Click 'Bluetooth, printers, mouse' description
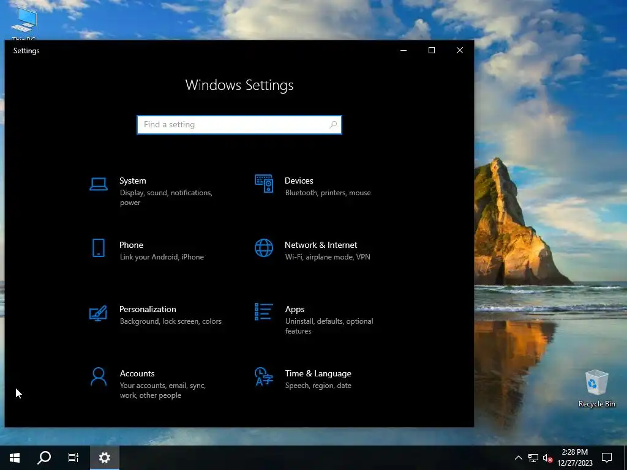 328,193
